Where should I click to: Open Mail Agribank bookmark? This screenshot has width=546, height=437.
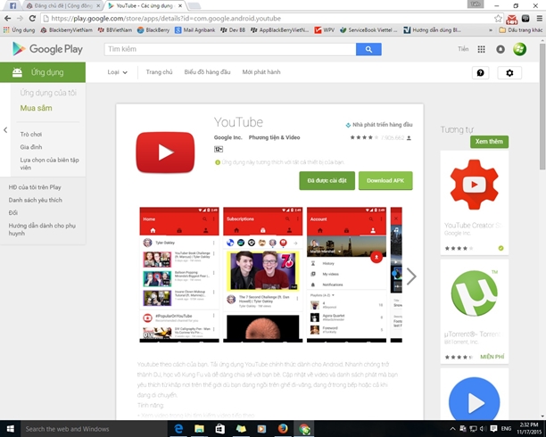(195, 30)
